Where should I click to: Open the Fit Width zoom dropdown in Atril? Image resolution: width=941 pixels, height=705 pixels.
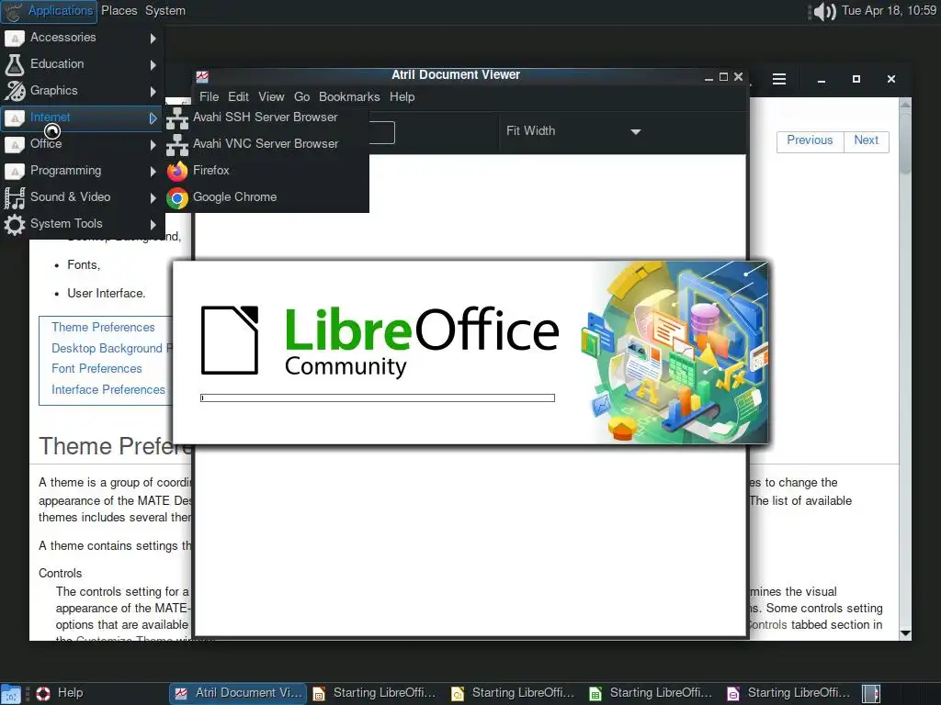(573, 131)
